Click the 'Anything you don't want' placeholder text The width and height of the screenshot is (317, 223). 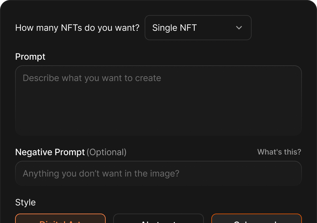click(x=101, y=173)
